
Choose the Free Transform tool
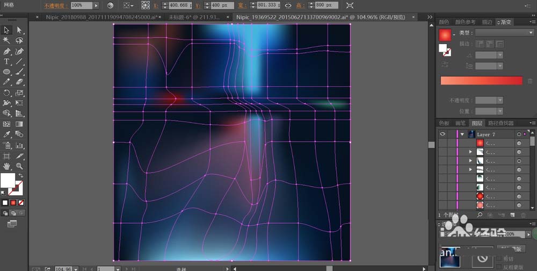19,103
